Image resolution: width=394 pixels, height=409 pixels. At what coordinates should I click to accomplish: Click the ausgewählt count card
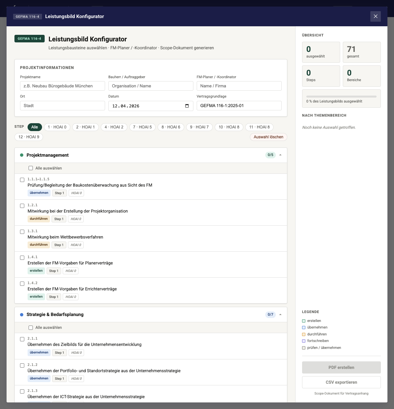point(321,52)
